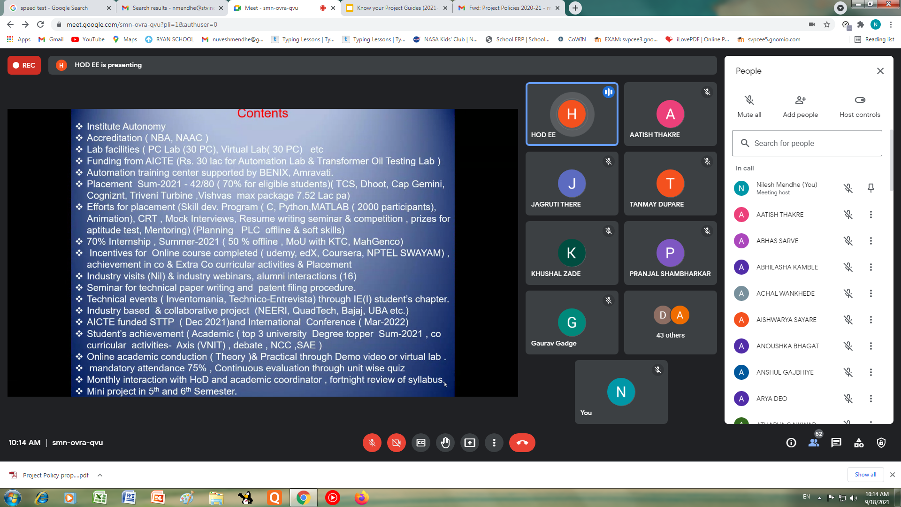The image size is (901, 507).
Task: Open more options three-dot menu in call bar
Action: click(x=494, y=443)
